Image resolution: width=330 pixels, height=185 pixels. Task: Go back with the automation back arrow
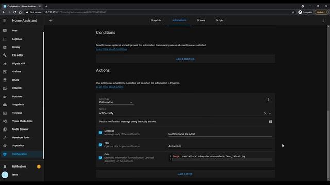(x=51, y=21)
